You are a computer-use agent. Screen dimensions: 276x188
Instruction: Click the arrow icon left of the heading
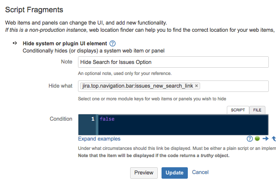(x=15, y=43)
